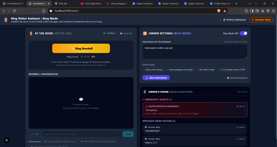The height and width of the screenshot is (147, 277).
Task: Open the first Apply Confirmation tab
Action: coord(143,3)
